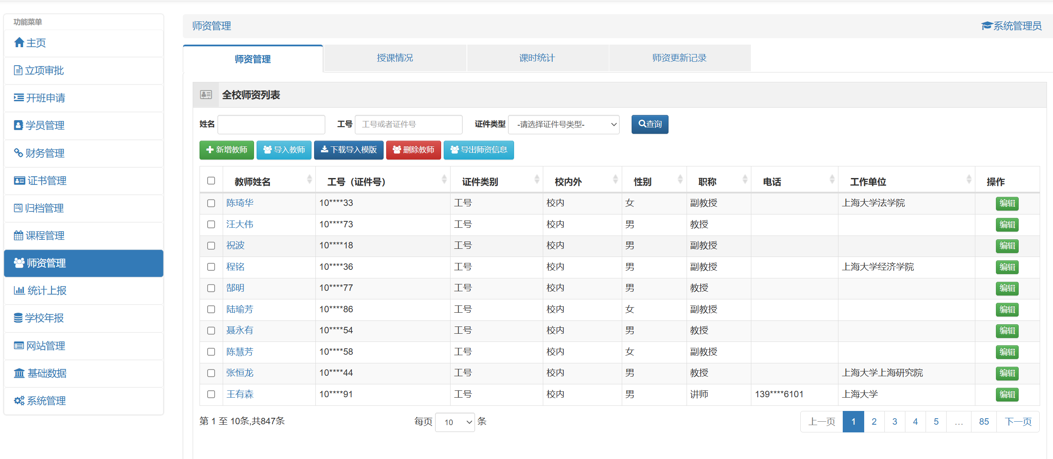
Task: Open 统计上报 sidebar item
Action: (84, 290)
